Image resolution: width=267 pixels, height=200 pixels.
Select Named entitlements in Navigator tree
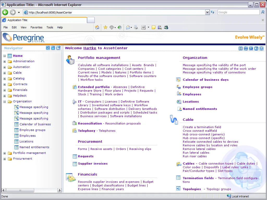click(x=34, y=147)
